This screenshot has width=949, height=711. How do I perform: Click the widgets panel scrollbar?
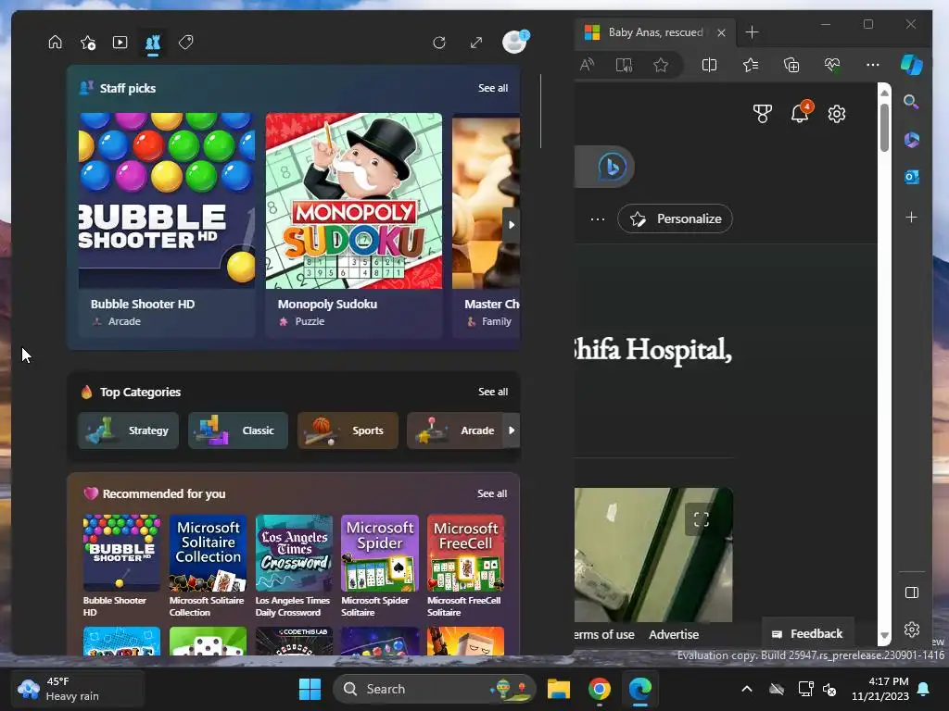(x=540, y=111)
